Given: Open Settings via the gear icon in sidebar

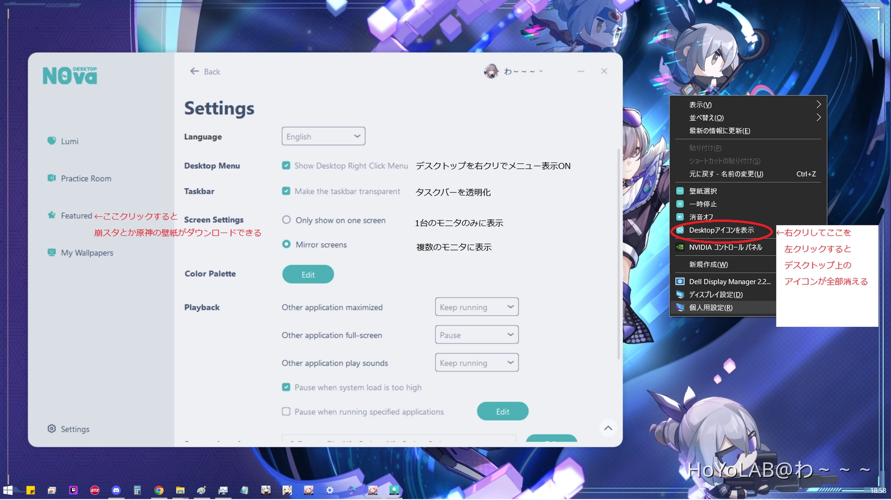Looking at the screenshot, I should [x=75, y=429].
